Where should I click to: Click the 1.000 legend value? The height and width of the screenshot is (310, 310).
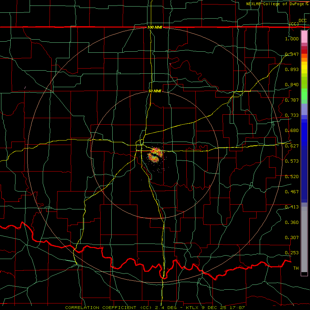pos(292,39)
